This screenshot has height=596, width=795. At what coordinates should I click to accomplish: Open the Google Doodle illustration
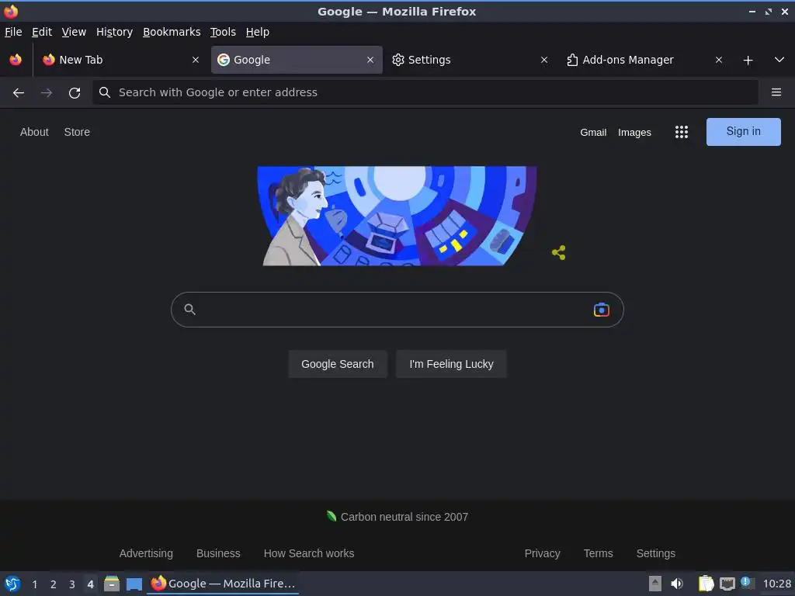point(397,216)
